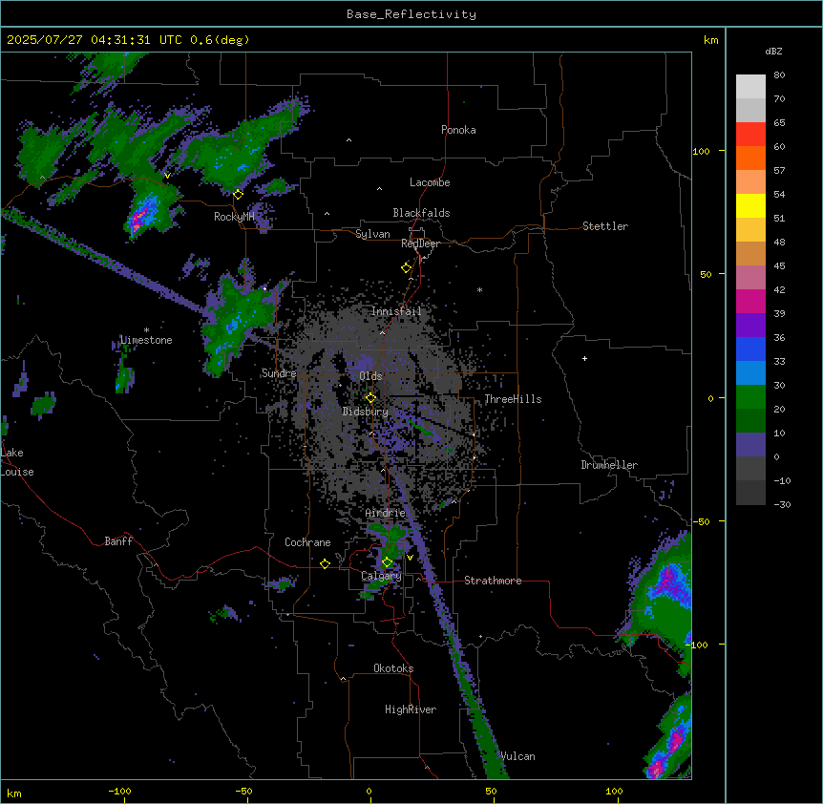Select the Strathmore label
Viewport: 823px width, 804px height.
point(493,581)
